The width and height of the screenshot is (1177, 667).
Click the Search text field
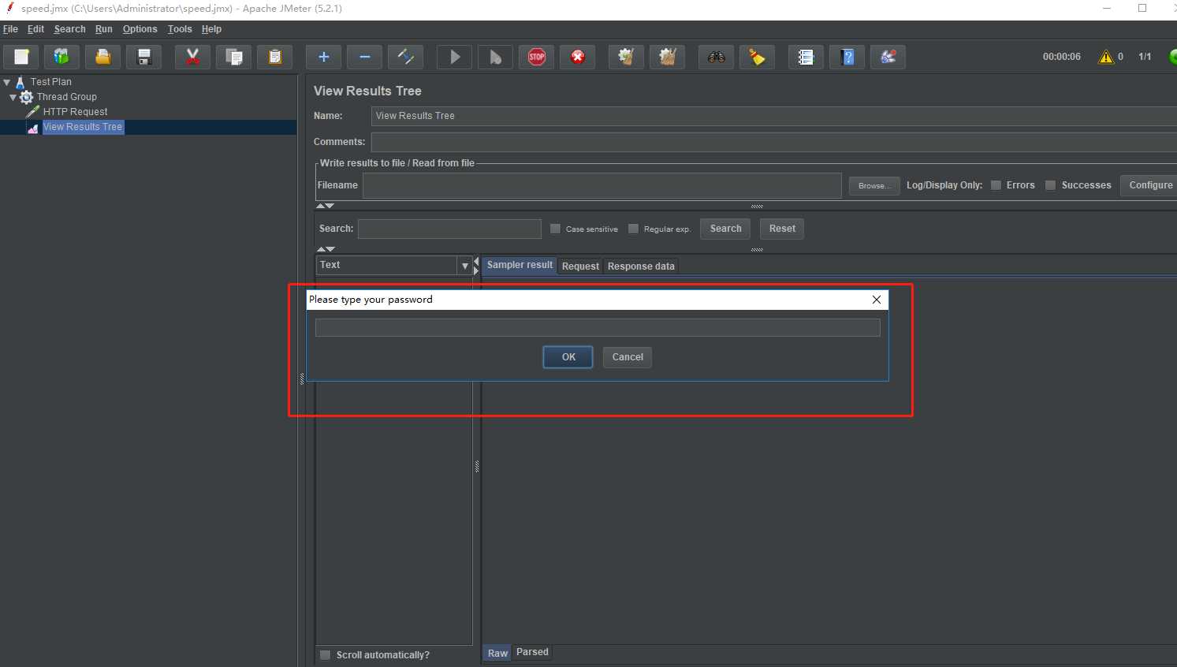pos(449,229)
